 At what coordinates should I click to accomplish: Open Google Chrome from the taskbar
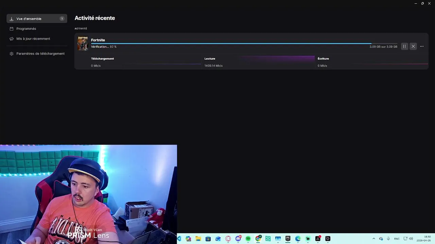coord(258,239)
